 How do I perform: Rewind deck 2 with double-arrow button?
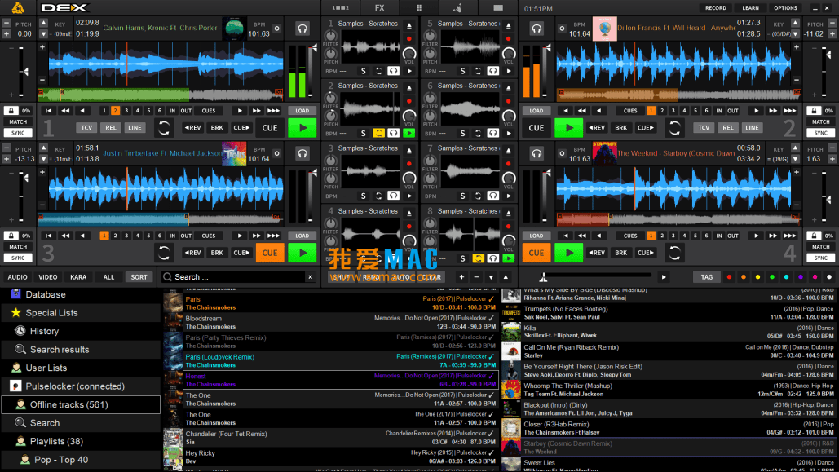point(582,111)
